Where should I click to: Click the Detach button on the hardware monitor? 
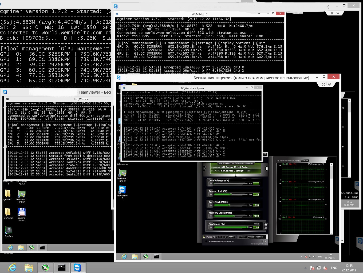(x=305, y=160)
